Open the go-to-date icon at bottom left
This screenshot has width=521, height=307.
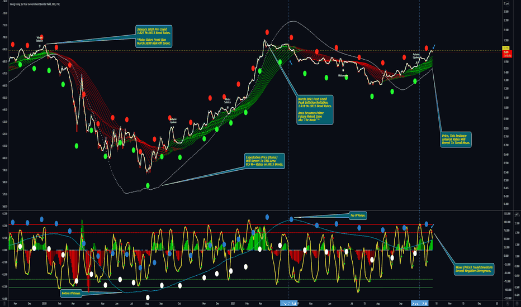(x=4, y=303)
